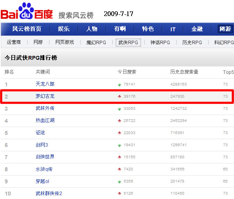Click total search value 2452294
Screen dimensions: 234x199
(x=179, y=120)
